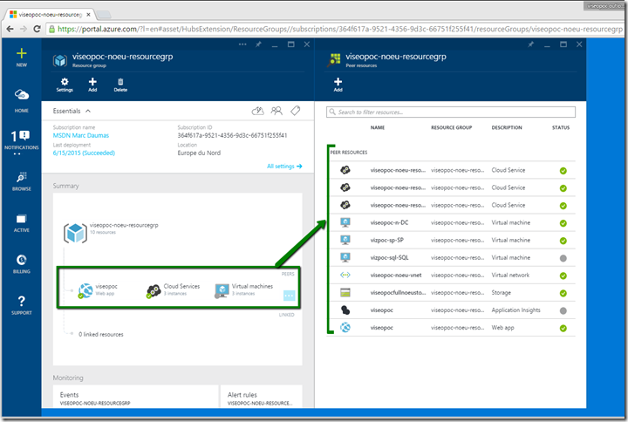
Task: Click the browser back button
Action: tap(10, 29)
